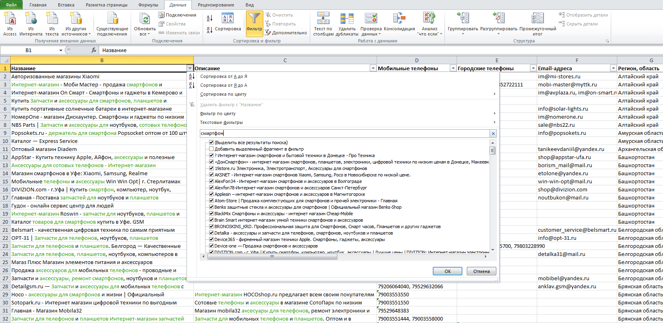
Task: Expand the Name Box dropdown
Action: pos(61,50)
